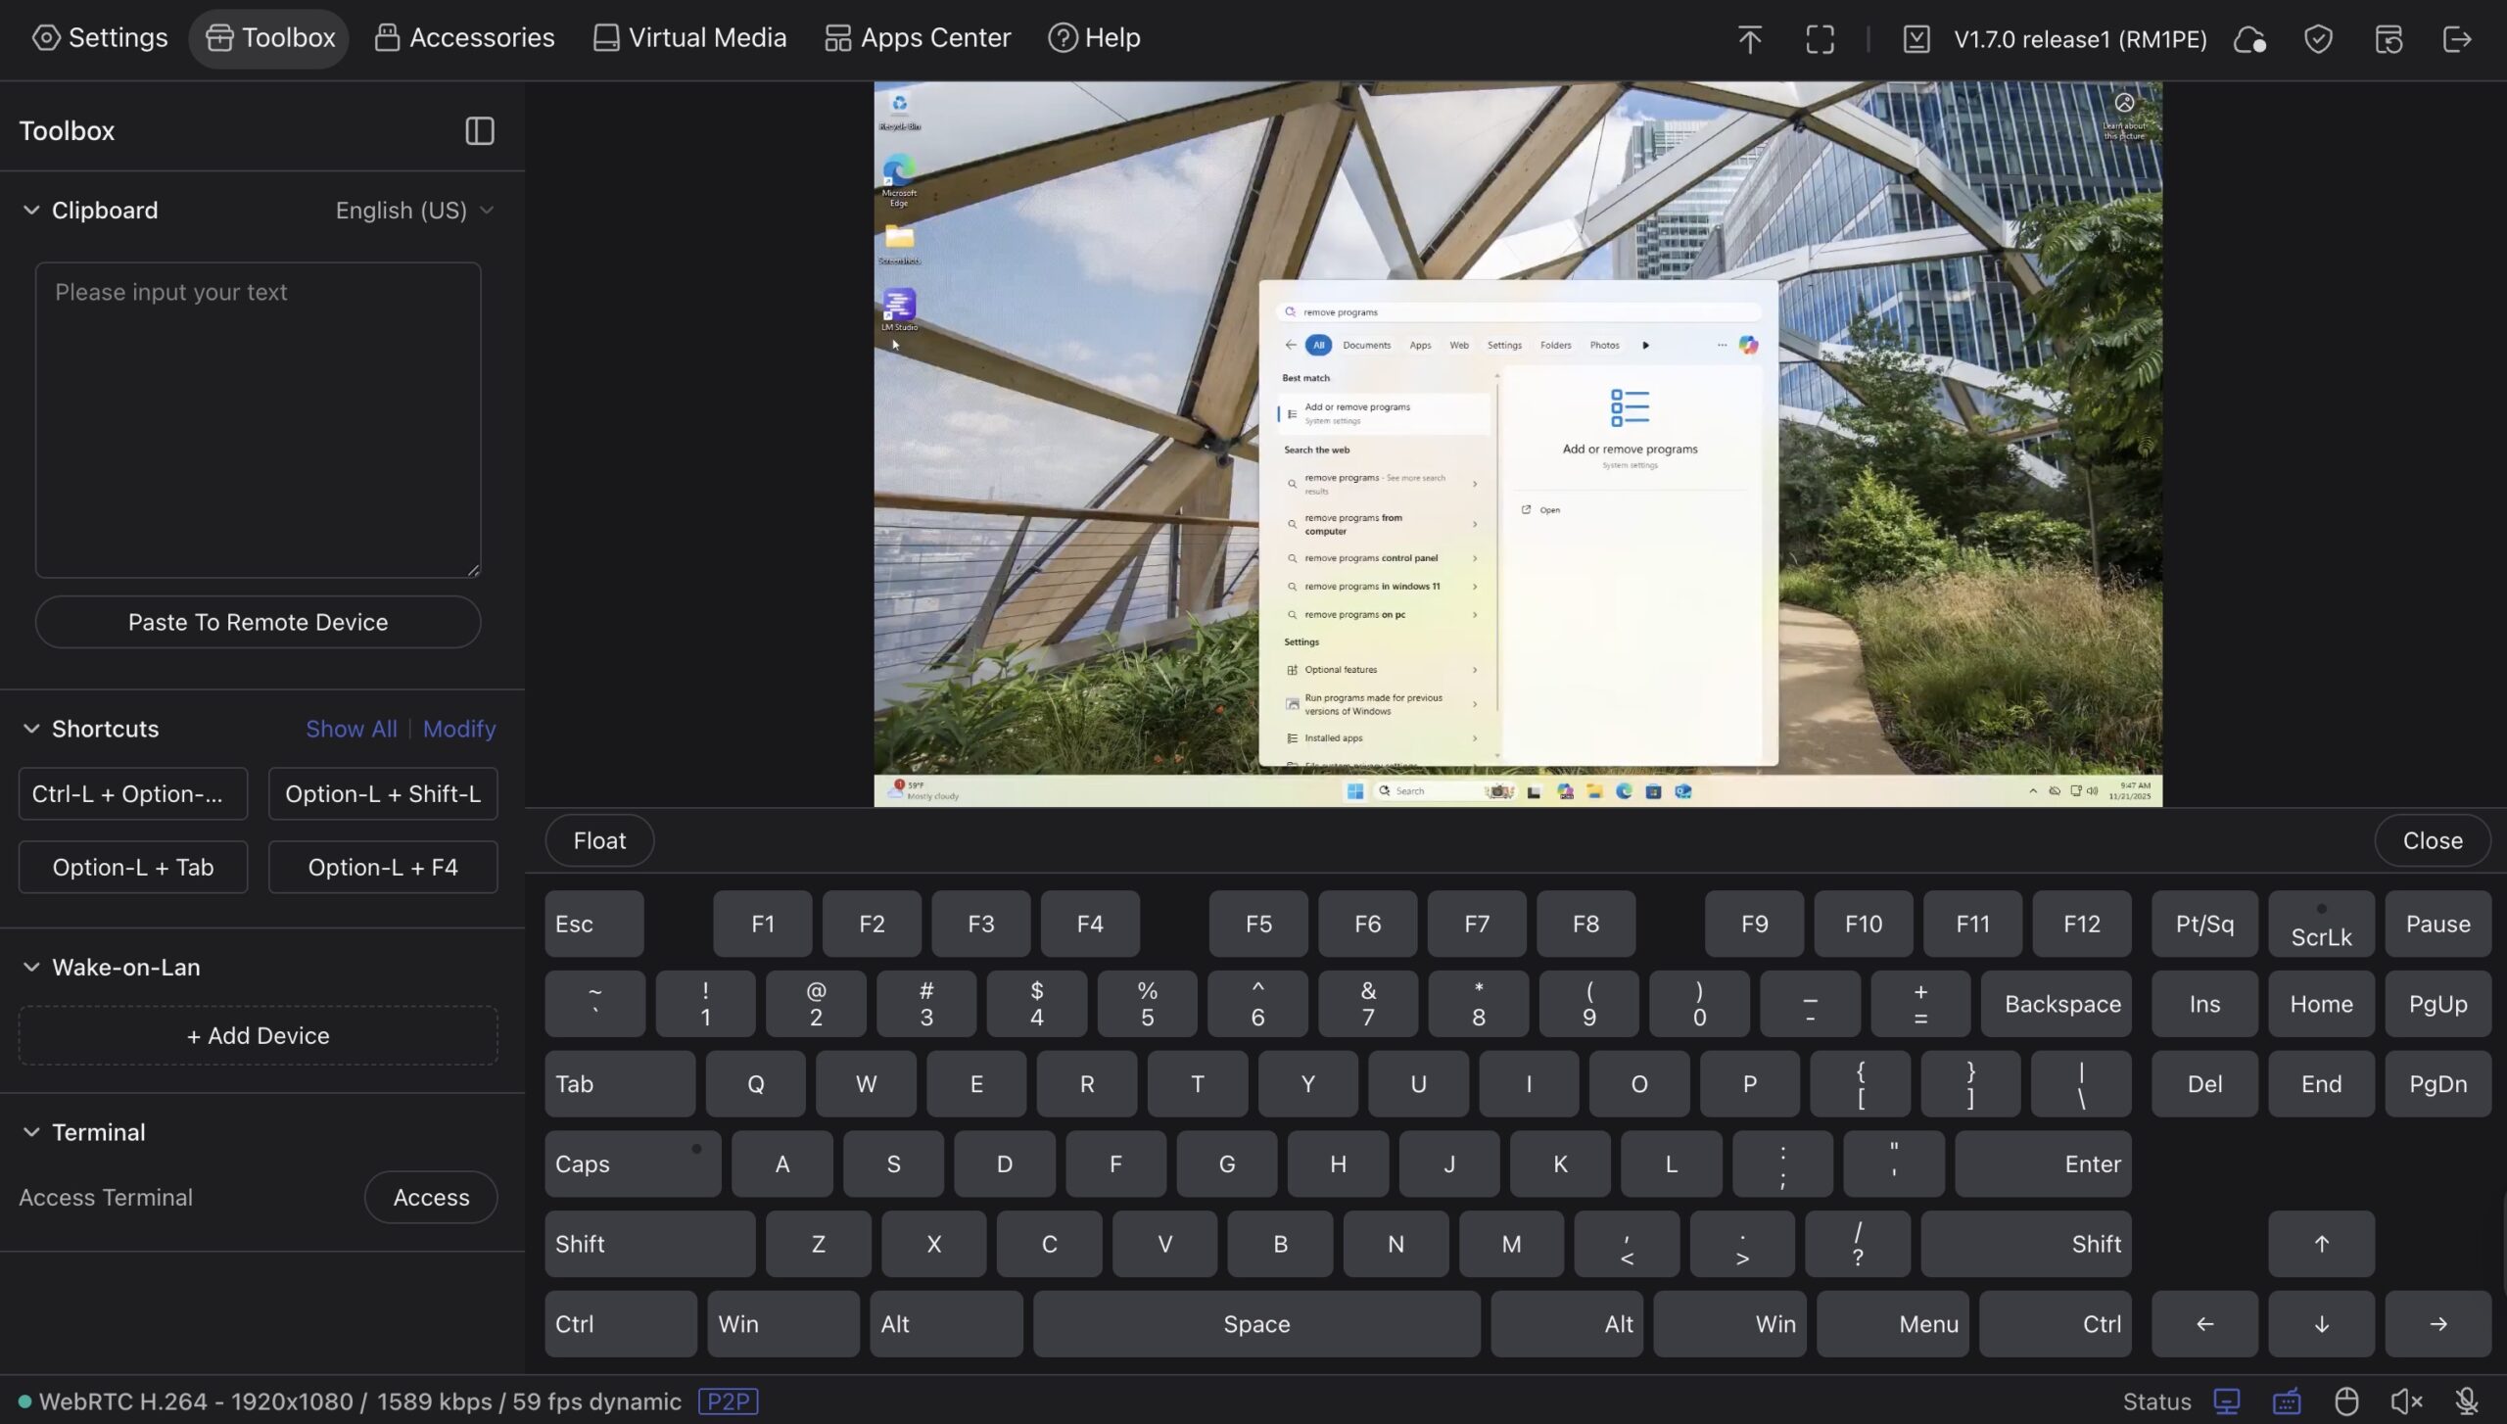This screenshot has width=2507, height=1424.
Task: Collapse the Wake-on-Lan section
Action: tap(31, 968)
